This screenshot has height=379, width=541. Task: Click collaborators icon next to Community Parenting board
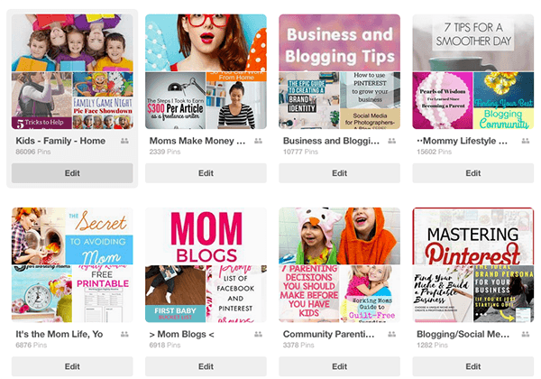[x=392, y=334]
